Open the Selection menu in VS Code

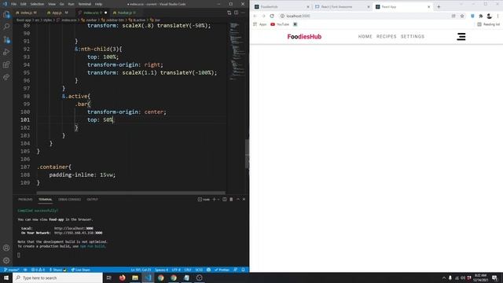[x=37, y=4]
